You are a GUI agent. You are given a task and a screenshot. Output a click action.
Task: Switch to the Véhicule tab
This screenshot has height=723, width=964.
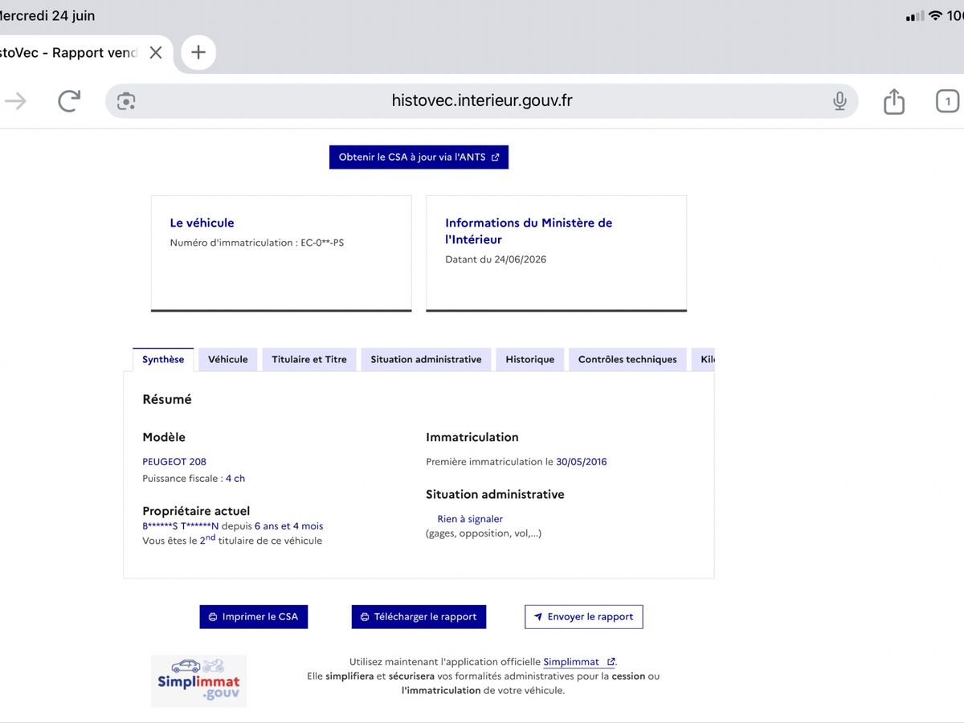pos(228,360)
